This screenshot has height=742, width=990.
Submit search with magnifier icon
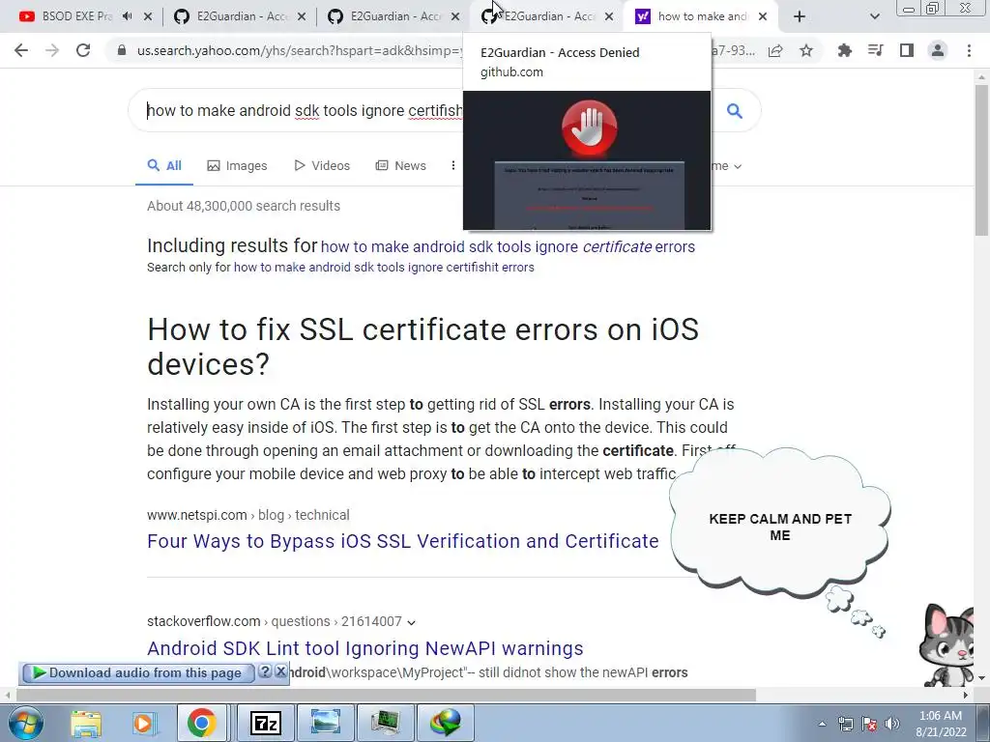tap(735, 111)
